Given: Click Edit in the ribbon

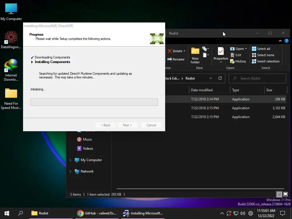Looking at the screenshot, I should coord(236,55).
